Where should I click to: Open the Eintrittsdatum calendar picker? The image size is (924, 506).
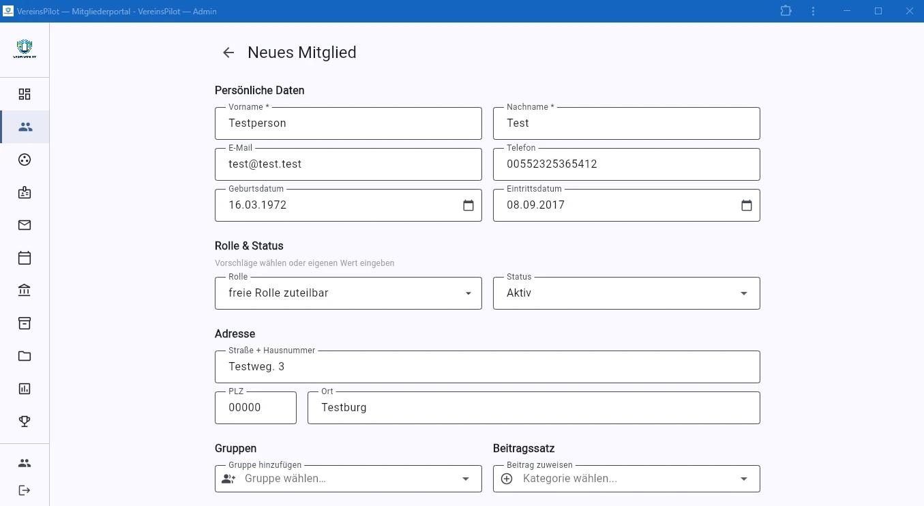[x=747, y=205]
